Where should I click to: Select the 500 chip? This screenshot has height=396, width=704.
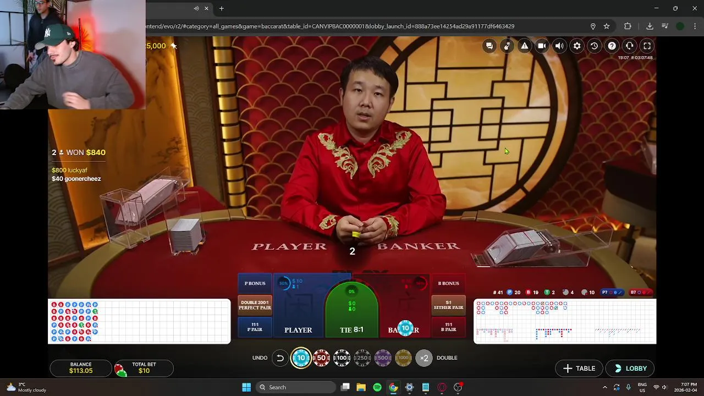[x=383, y=358]
